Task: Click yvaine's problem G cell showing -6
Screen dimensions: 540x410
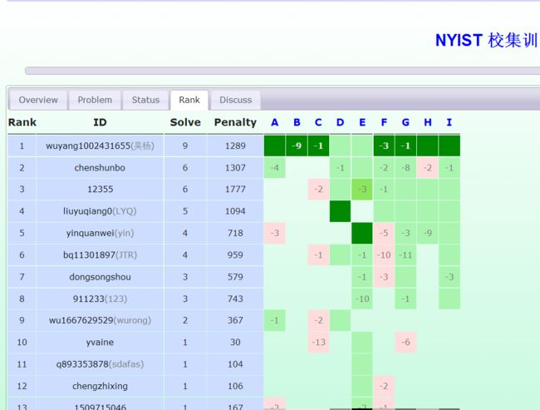Action: point(405,343)
